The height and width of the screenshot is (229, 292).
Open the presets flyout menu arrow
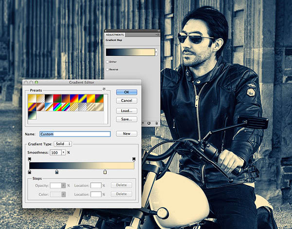coord(104,89)
